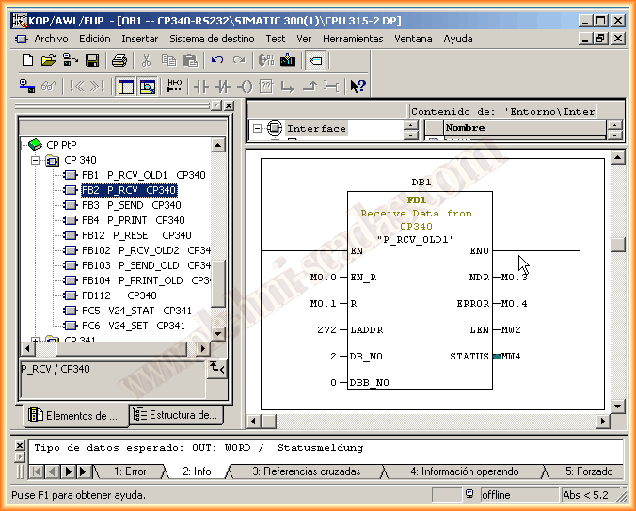Toggle the details view toolbar button
The width and height of the screenshot is (636, 511).
148,87
